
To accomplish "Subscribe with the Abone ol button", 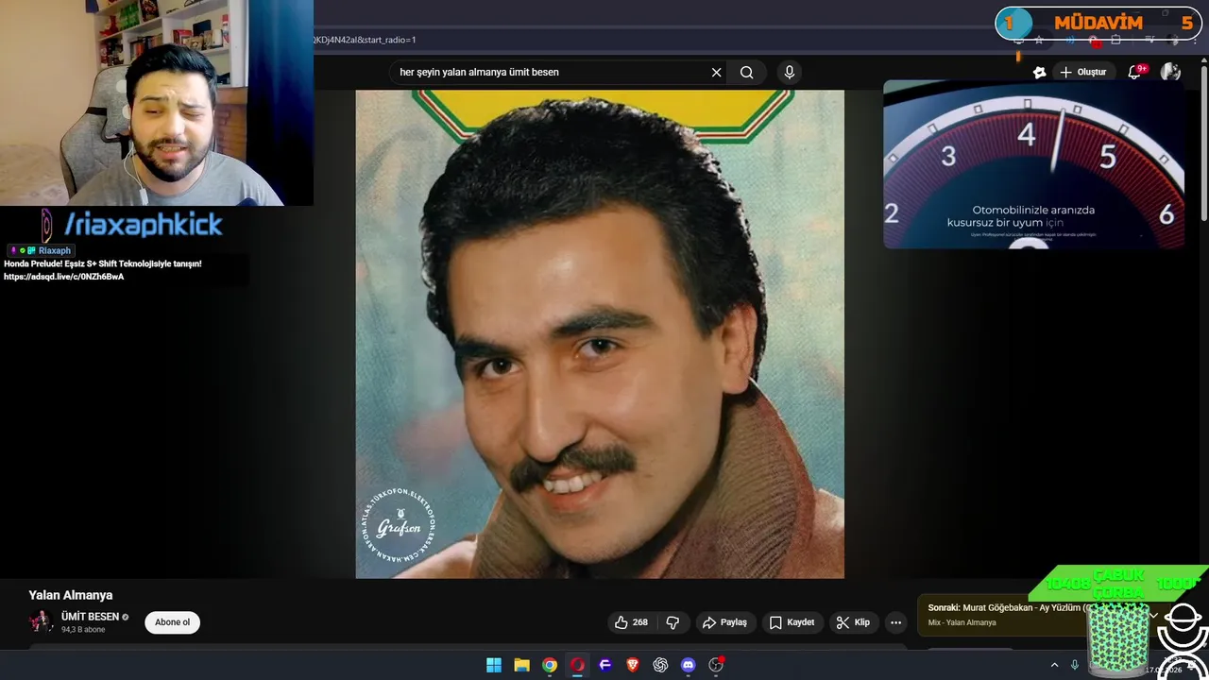I will tap(173, 622).
